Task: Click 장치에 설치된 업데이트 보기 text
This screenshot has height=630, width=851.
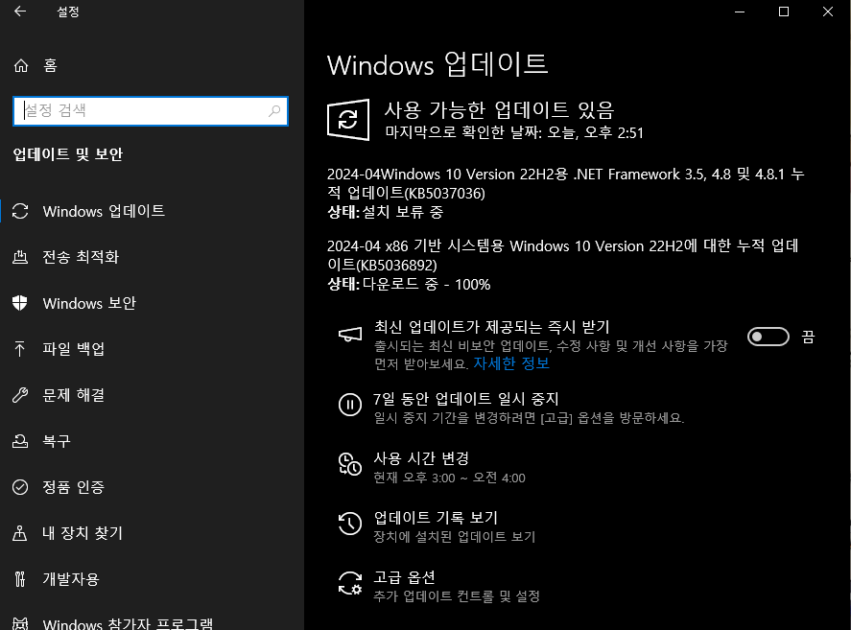Action: click(455, 537)
